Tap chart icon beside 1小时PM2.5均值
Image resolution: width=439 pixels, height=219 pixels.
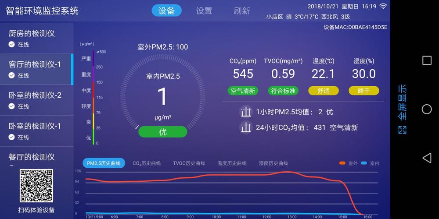[x=246, y=112]
